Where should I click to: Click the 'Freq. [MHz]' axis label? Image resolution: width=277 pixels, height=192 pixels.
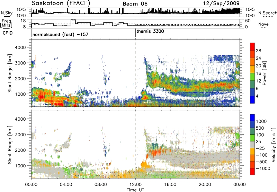pyautogui.click(x=7, y=23)
